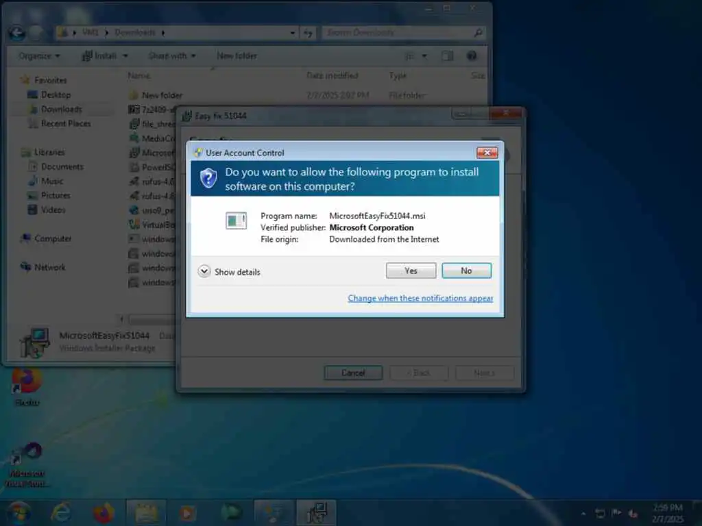Image resolution: width=702 pixels, height=526 pixels.
Task: Open Firefox desktop shortcut
Action: 27,387
